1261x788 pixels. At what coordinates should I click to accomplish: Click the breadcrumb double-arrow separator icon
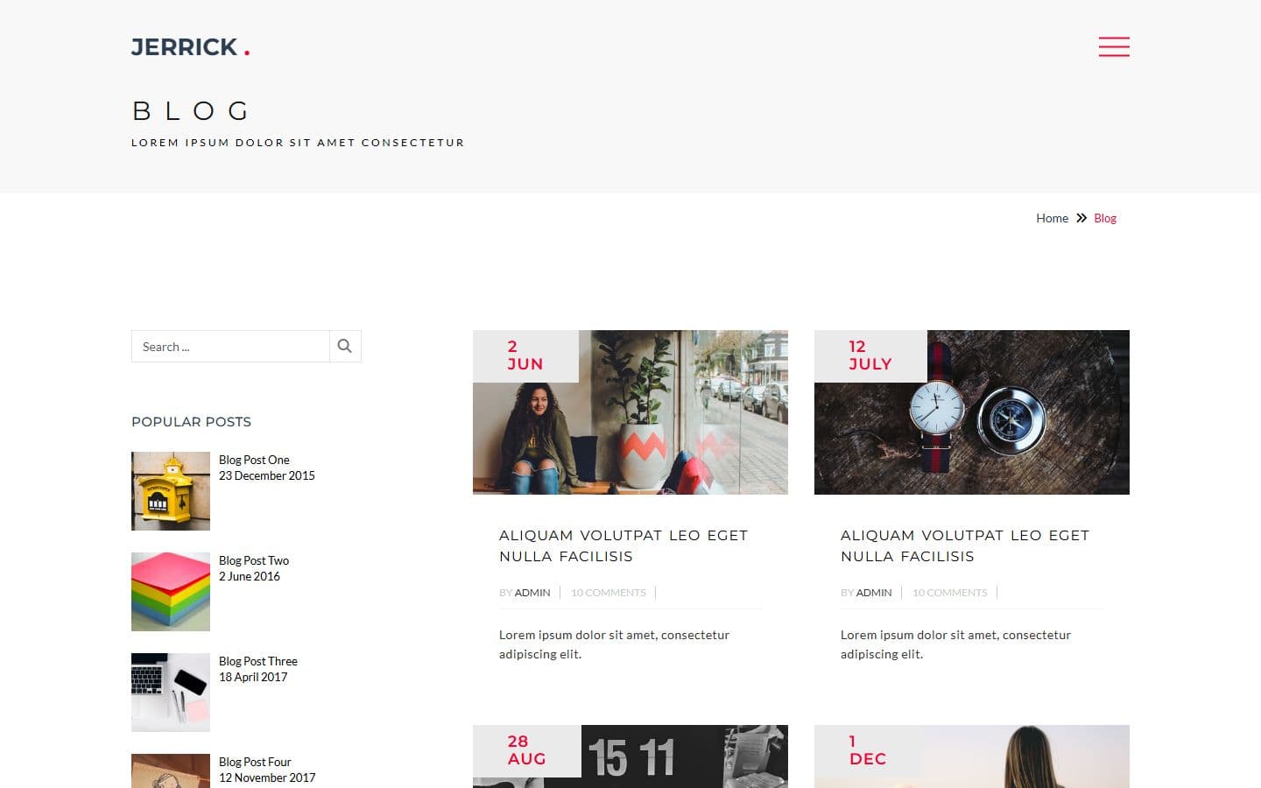click(x=1081, y=218)
